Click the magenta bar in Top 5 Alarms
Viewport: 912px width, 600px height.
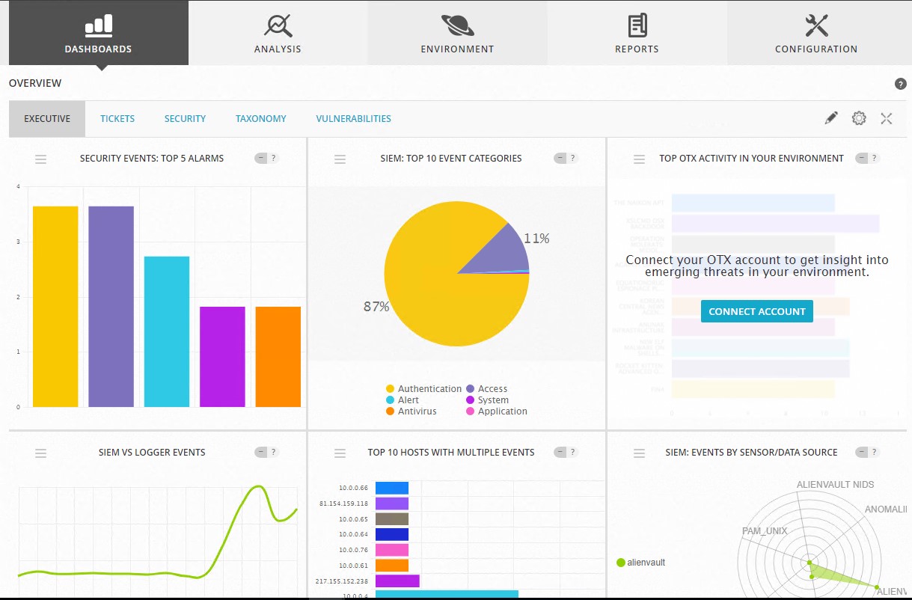222,357
